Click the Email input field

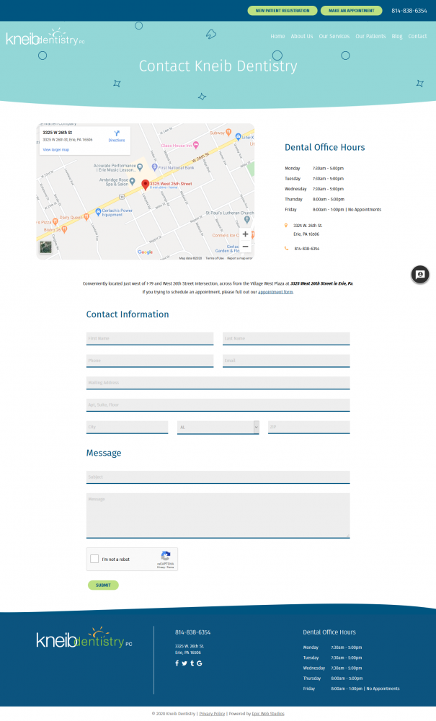coord(286,360)
